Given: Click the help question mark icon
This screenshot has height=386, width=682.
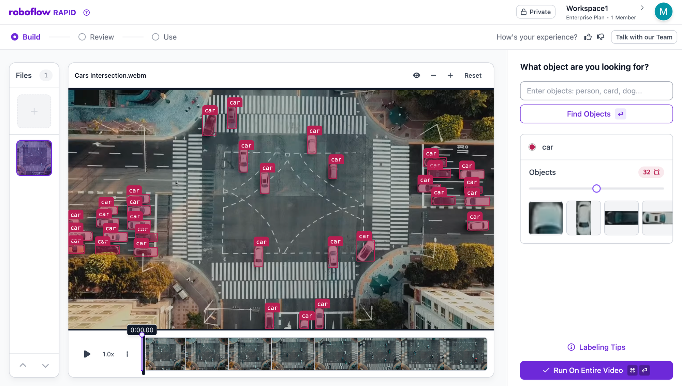Looking at the screenshot, I should (x=87, y=13).
